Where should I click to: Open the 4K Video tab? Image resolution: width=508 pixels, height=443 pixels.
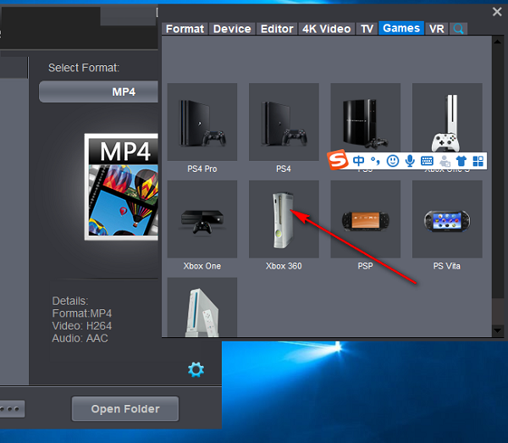(x=327, y=29)
